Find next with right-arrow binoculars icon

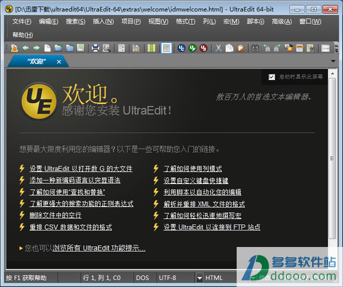277,48
